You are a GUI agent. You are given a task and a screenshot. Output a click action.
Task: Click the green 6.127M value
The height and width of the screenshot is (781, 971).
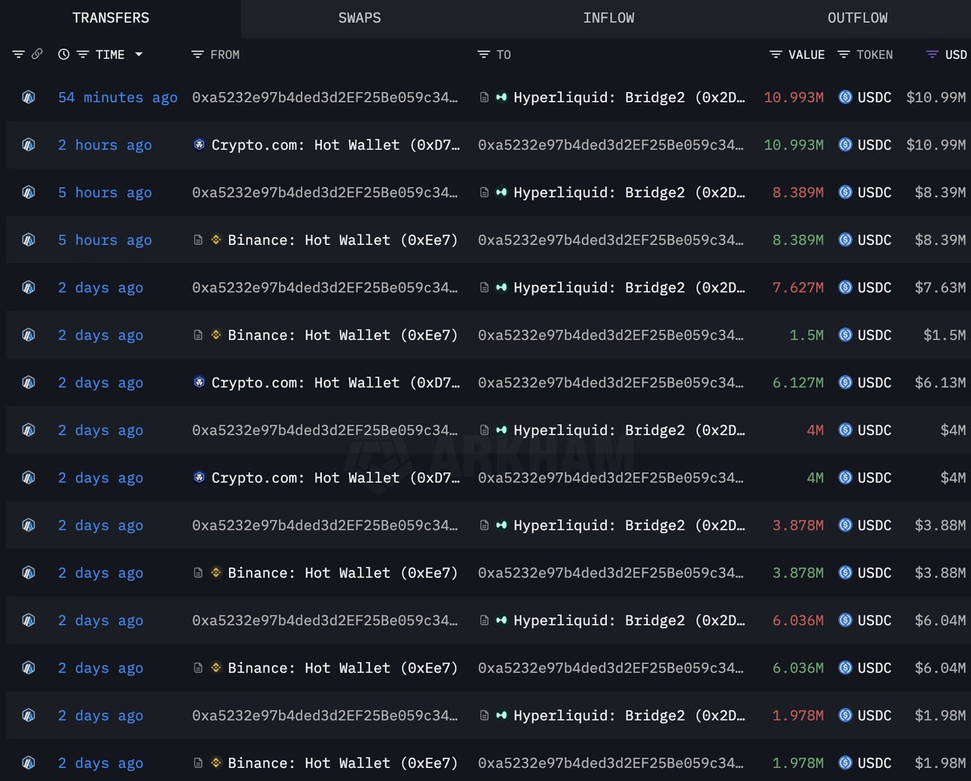coord(798,383)
